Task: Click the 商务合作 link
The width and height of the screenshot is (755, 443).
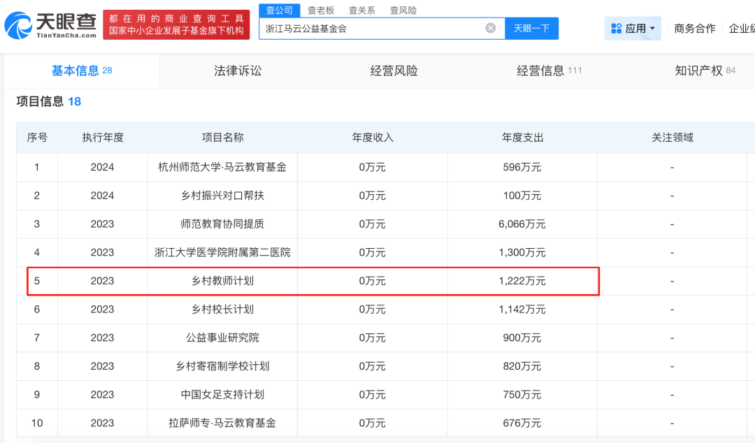Action: coord(694,29)
